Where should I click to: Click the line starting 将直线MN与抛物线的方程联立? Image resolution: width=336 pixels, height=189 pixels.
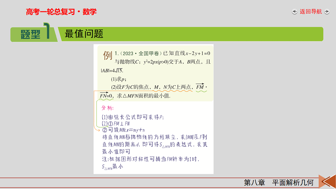coord(155,137)
